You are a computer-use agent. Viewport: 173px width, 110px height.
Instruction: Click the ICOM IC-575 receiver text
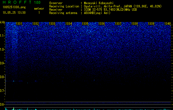coord(110,10)
